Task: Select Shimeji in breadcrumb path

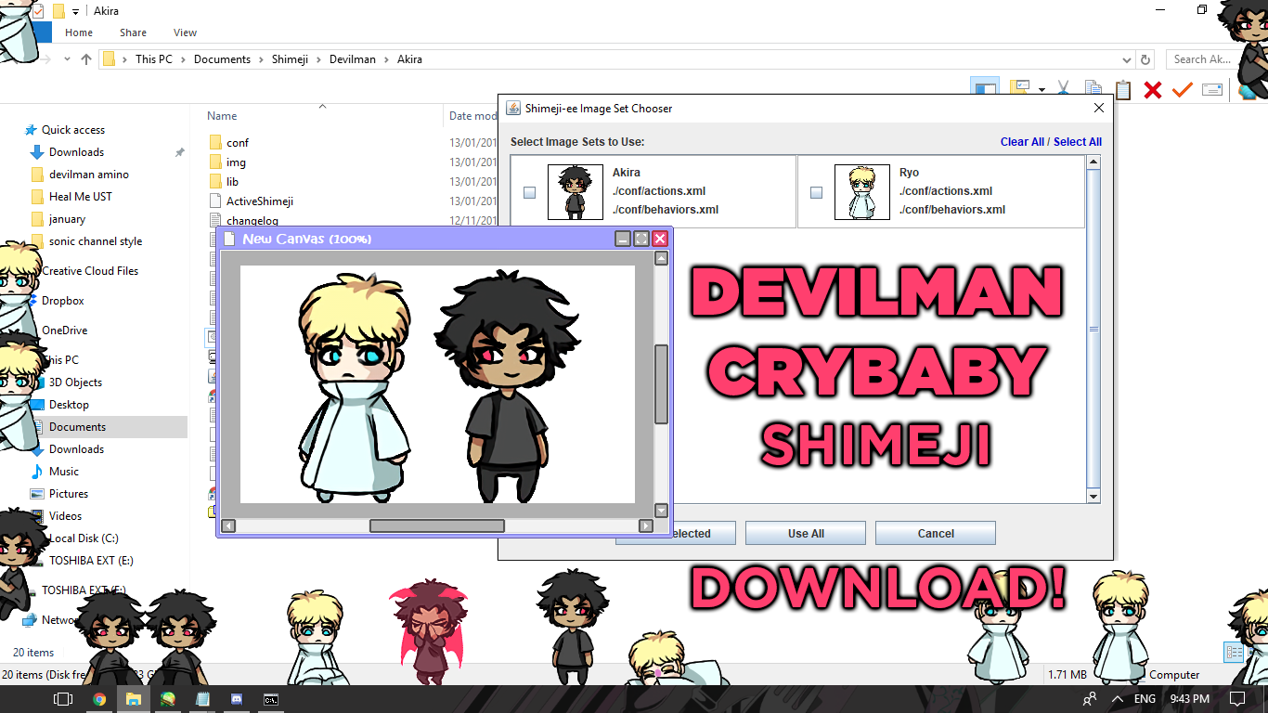Action: click(290, 59)
